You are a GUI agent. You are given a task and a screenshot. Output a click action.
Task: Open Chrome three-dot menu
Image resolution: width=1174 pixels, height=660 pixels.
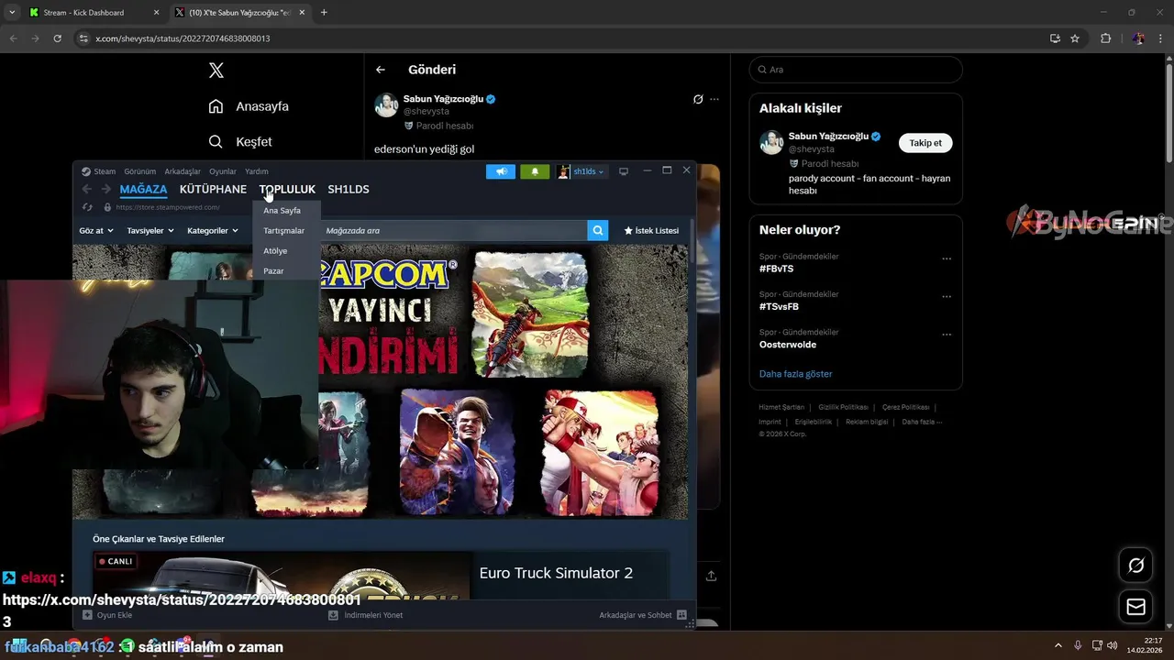point(1158,38)
